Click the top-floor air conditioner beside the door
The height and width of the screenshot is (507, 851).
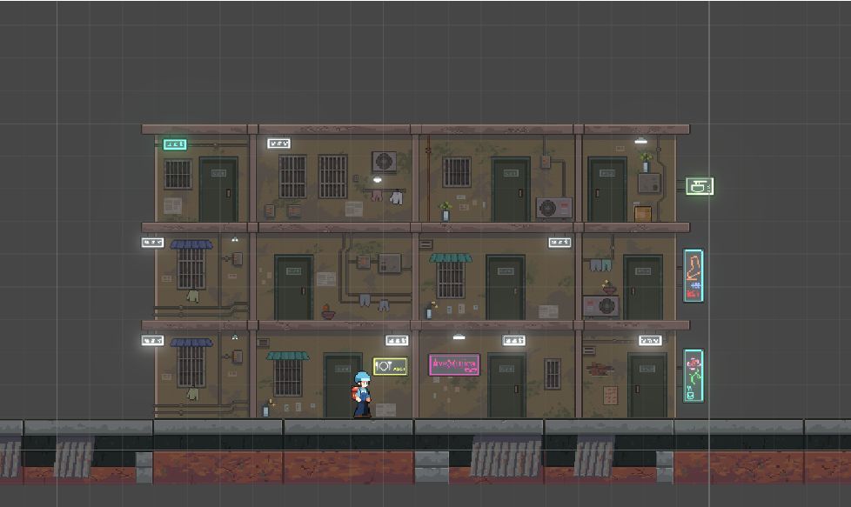553,208
